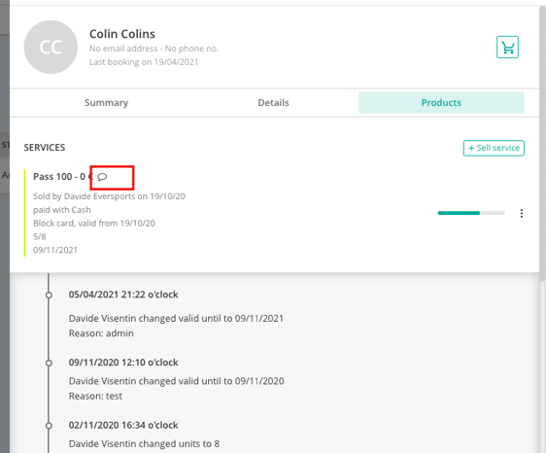
Task: Click the 02/11/2020 timeline marker
Action: pyautogui.click(x=49, y=426)
